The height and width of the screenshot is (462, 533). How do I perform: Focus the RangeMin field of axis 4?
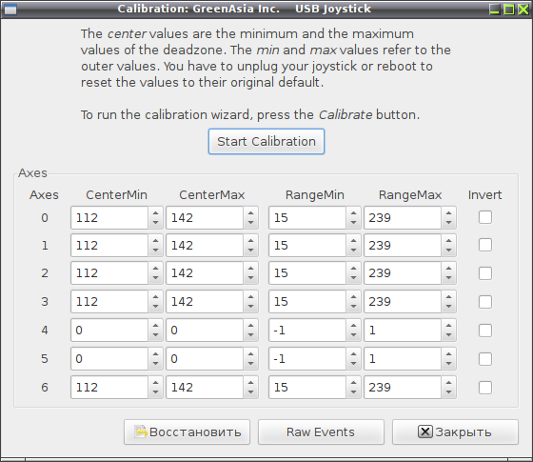coord(307,331)
